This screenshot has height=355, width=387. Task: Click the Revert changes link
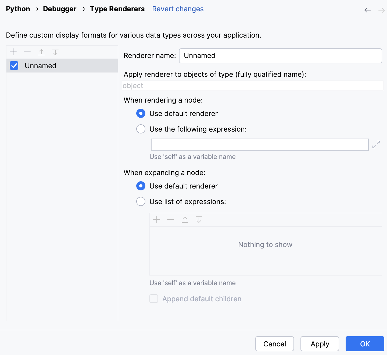(x=178, y=9)
